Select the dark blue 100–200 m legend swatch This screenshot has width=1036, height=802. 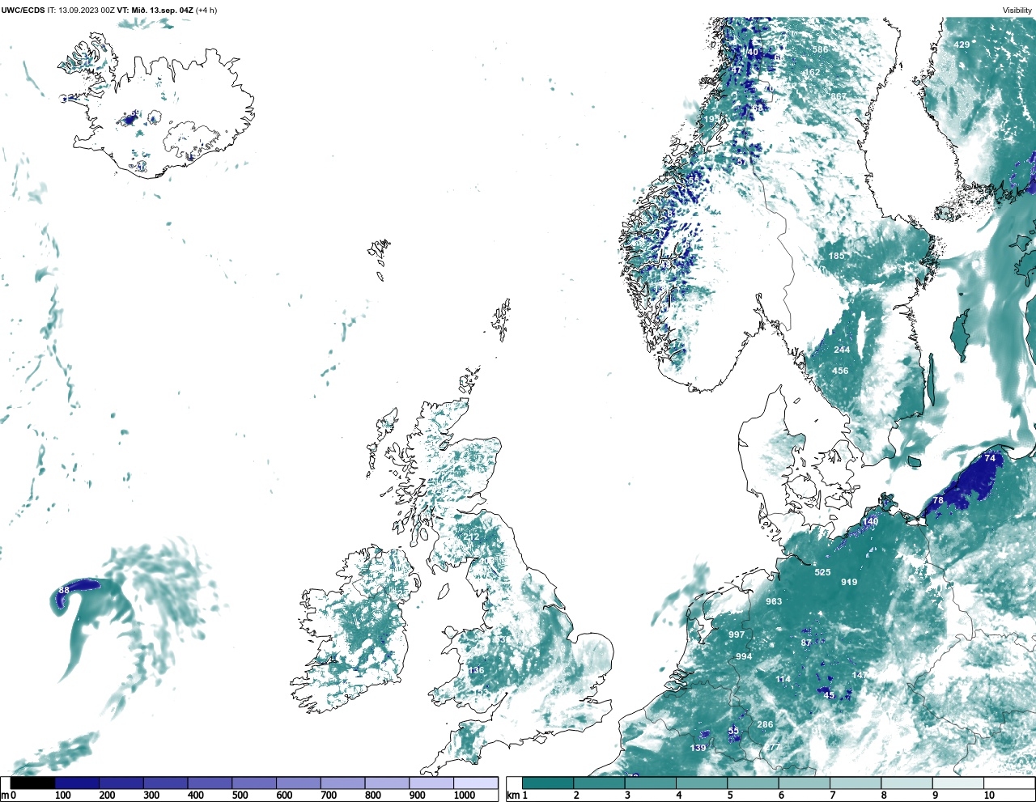click(x=77, y=783)
